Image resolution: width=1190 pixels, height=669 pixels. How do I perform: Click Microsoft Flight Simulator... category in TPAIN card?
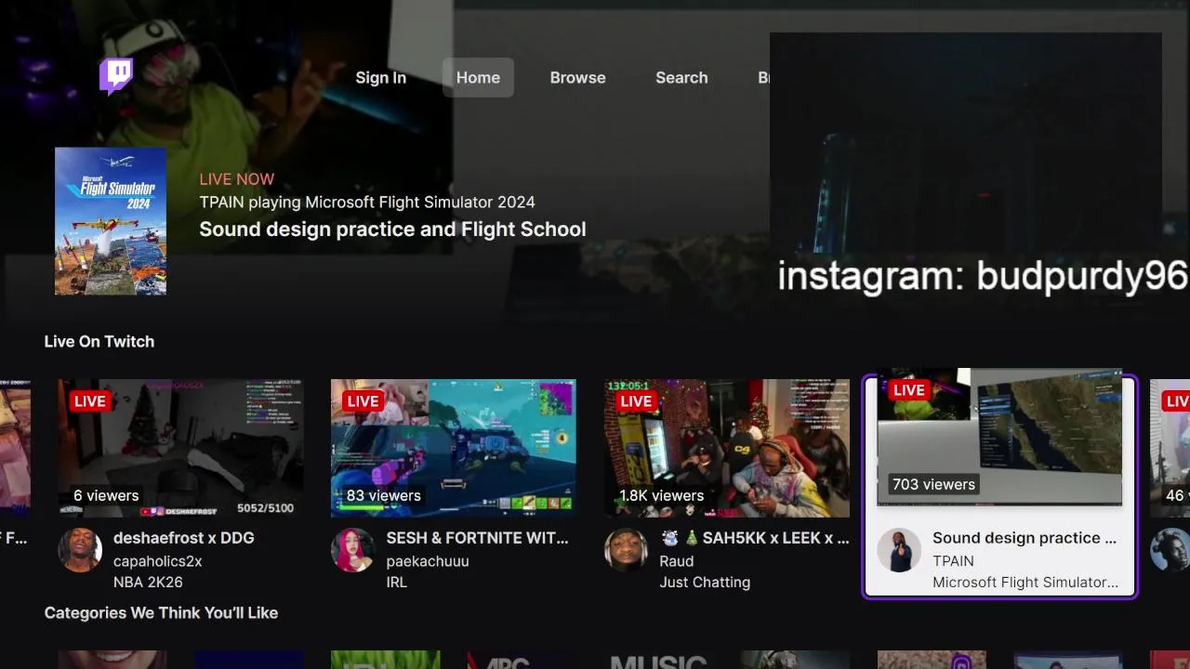(1025, 583)
